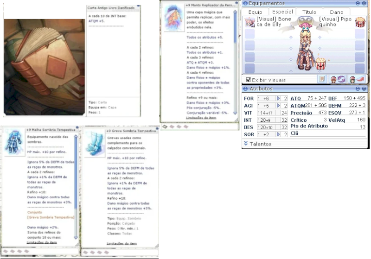Open the Dano tab
The width and height of the screenshot is (371, 259).
click(x=337, y=12)
